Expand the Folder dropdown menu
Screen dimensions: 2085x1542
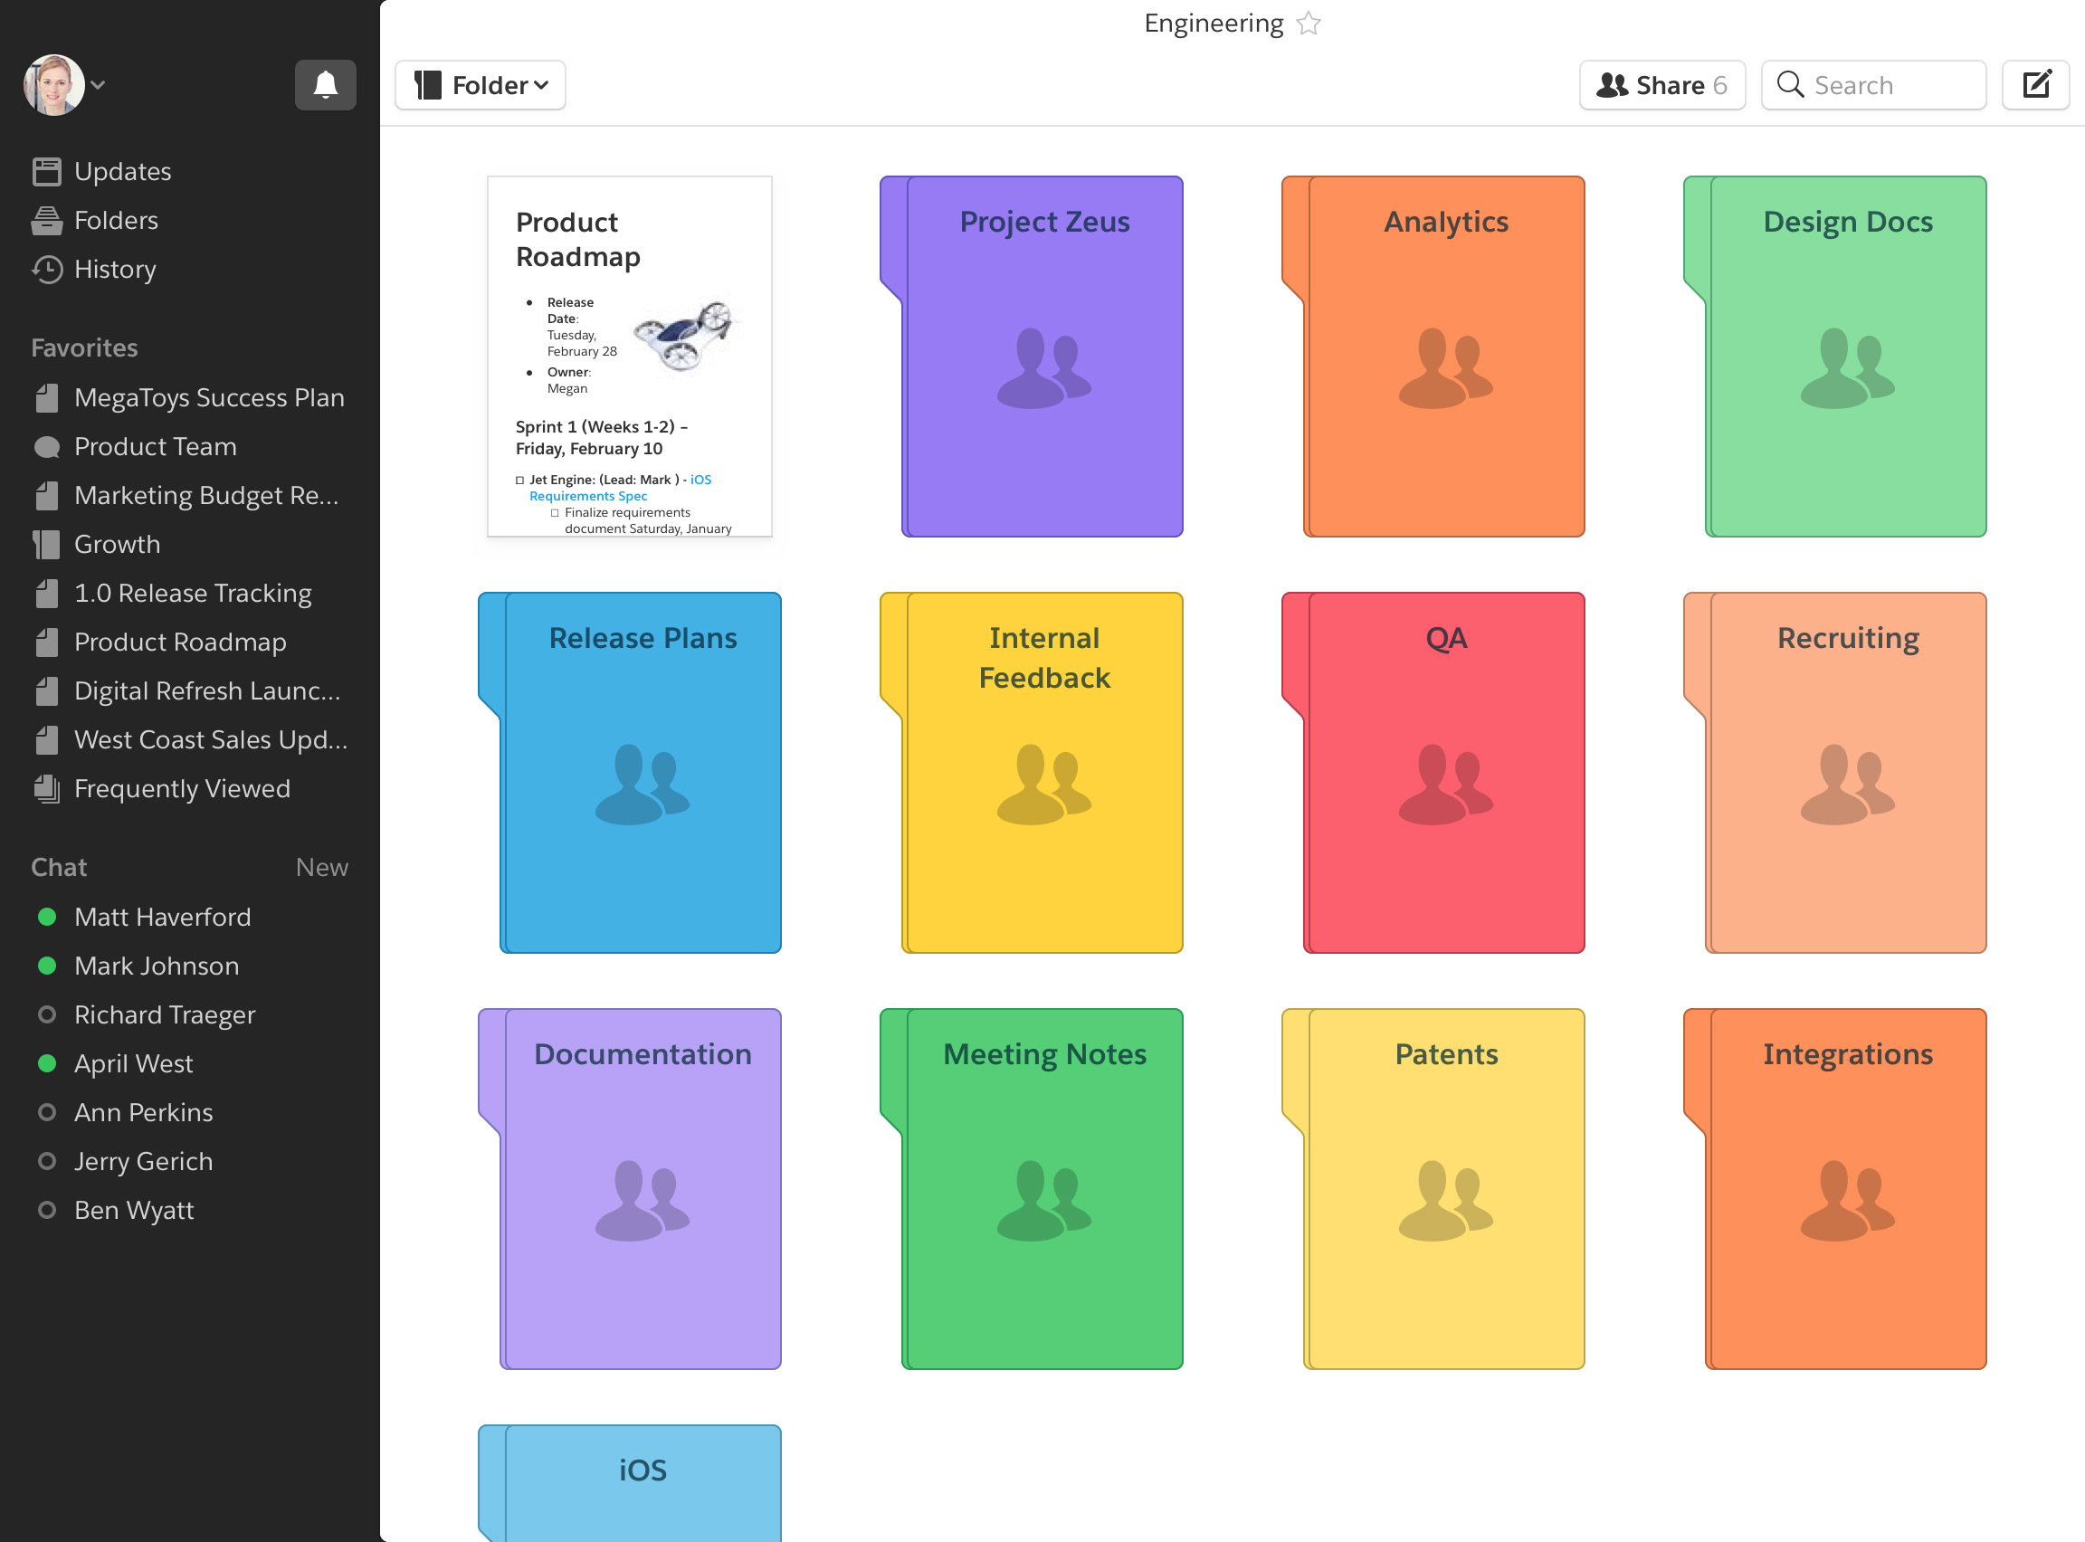481,85
